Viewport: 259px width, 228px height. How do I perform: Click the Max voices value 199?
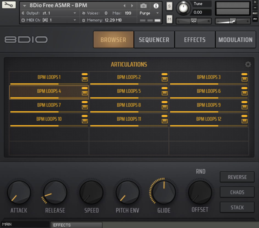(x=128, y=13)
